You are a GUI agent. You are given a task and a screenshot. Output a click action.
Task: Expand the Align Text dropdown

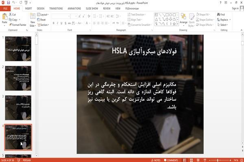click(x=135, y=20)
